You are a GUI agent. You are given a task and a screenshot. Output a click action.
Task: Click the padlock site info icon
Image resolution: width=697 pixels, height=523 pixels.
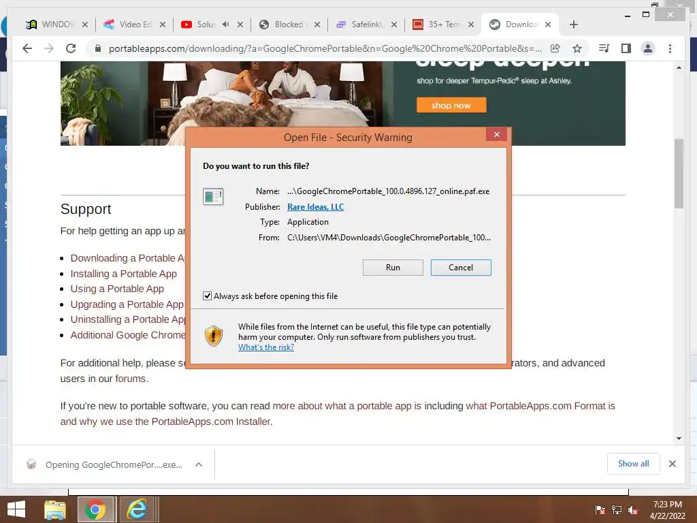98,48
